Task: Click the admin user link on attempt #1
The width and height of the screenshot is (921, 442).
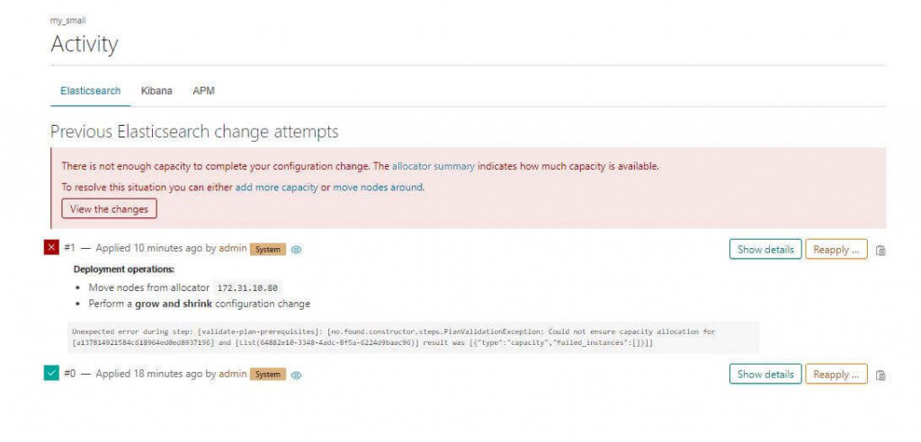Action: (233, 248)
